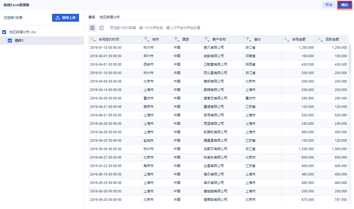Click the 嘉顺有限公司 customer cell
The height and width of the screenshot is (209, 354).
point(223,81)
